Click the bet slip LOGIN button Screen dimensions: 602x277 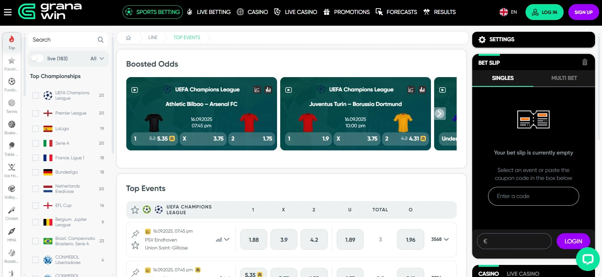[573, 241]
